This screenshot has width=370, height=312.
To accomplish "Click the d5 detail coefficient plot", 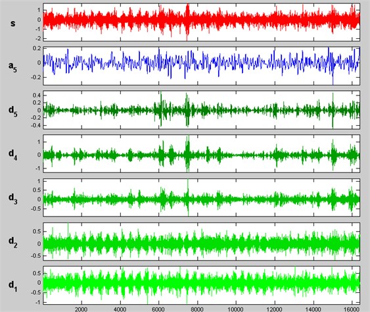I will click(201, 110).
